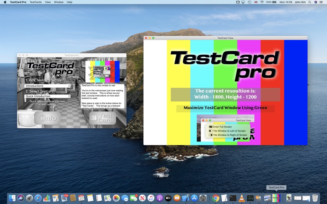The image size is (327, 204).
Task: Open the TestCards menu
Action: tap(35, 2)
